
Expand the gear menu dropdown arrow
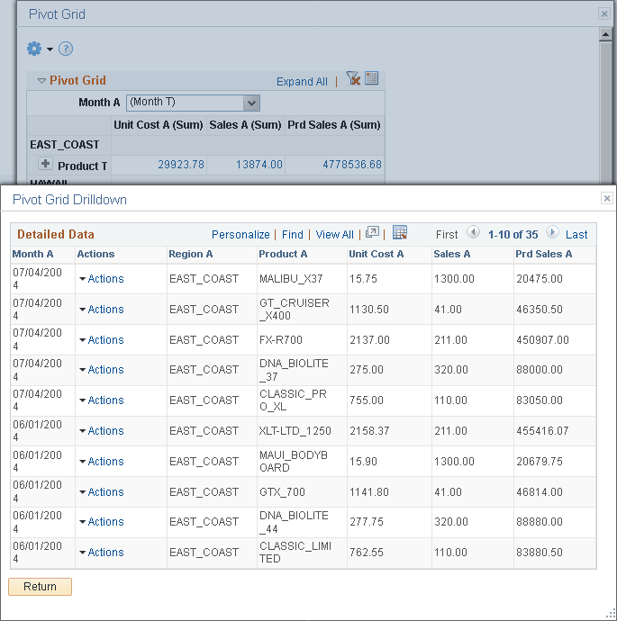pos(50,49)
